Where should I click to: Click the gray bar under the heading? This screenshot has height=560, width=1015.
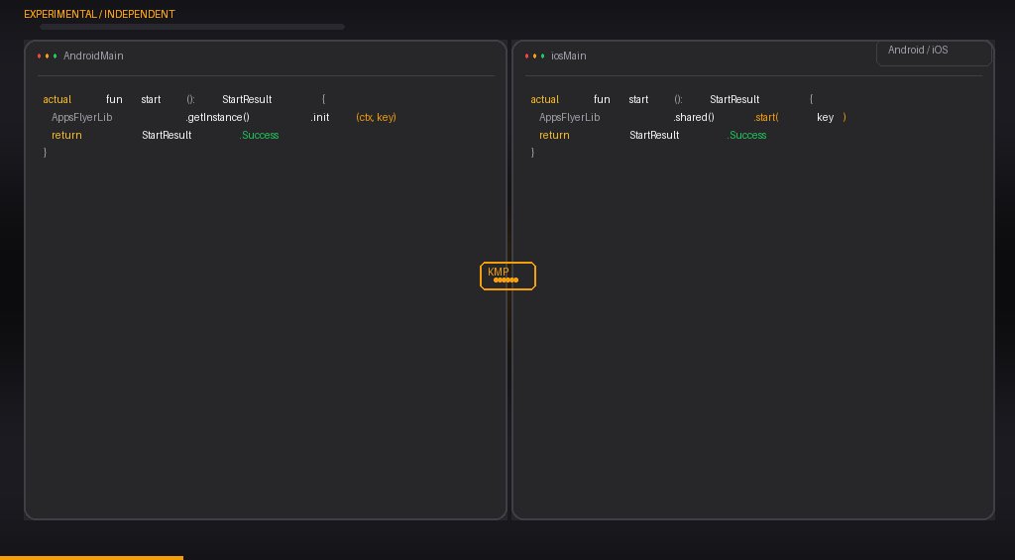tap(192, 27)
